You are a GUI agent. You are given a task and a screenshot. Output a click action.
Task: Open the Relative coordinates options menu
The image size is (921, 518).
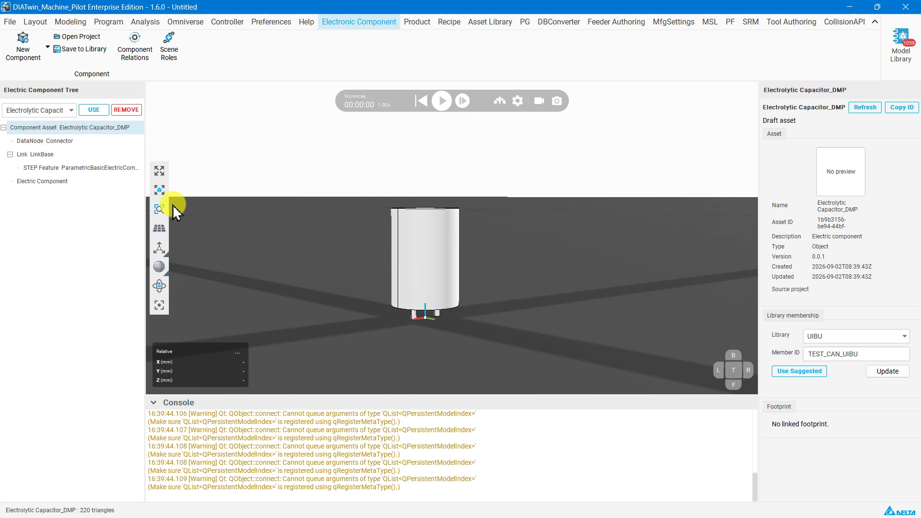[237, 352]
